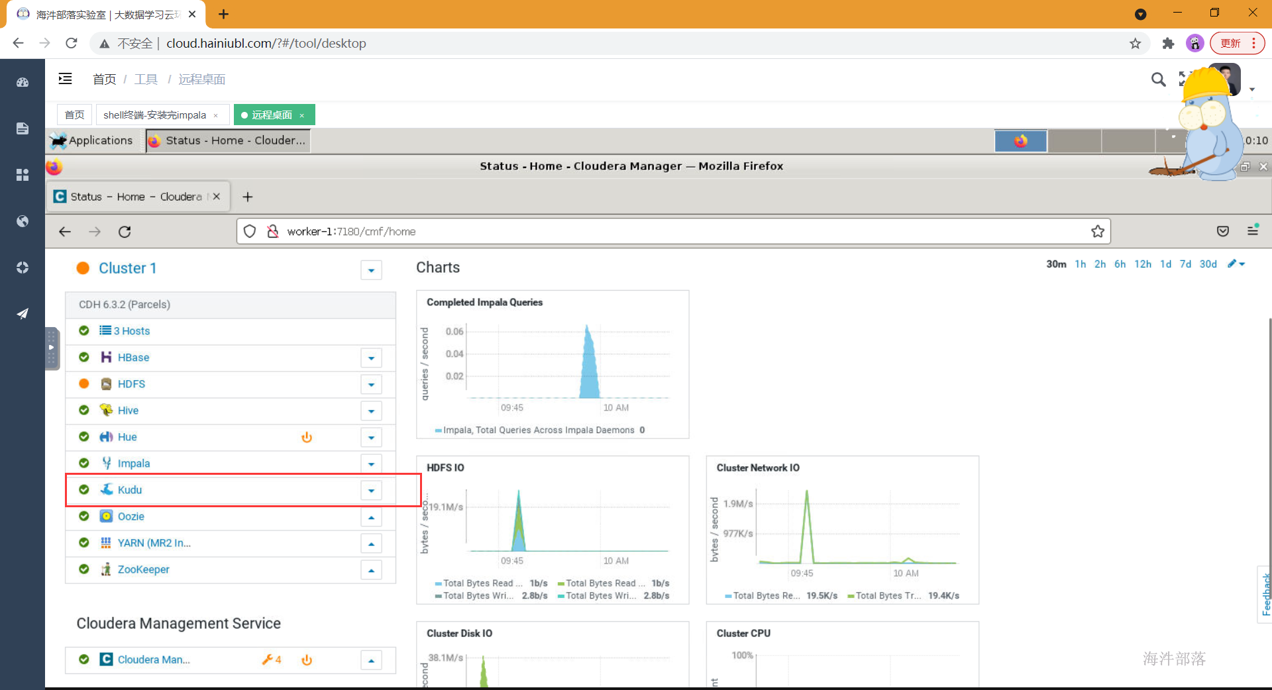Viewport: 1272px width, 690px height.
Task: Click the remote desktop side panel handle
Action: pyautogui.click(x=52, y=348)
